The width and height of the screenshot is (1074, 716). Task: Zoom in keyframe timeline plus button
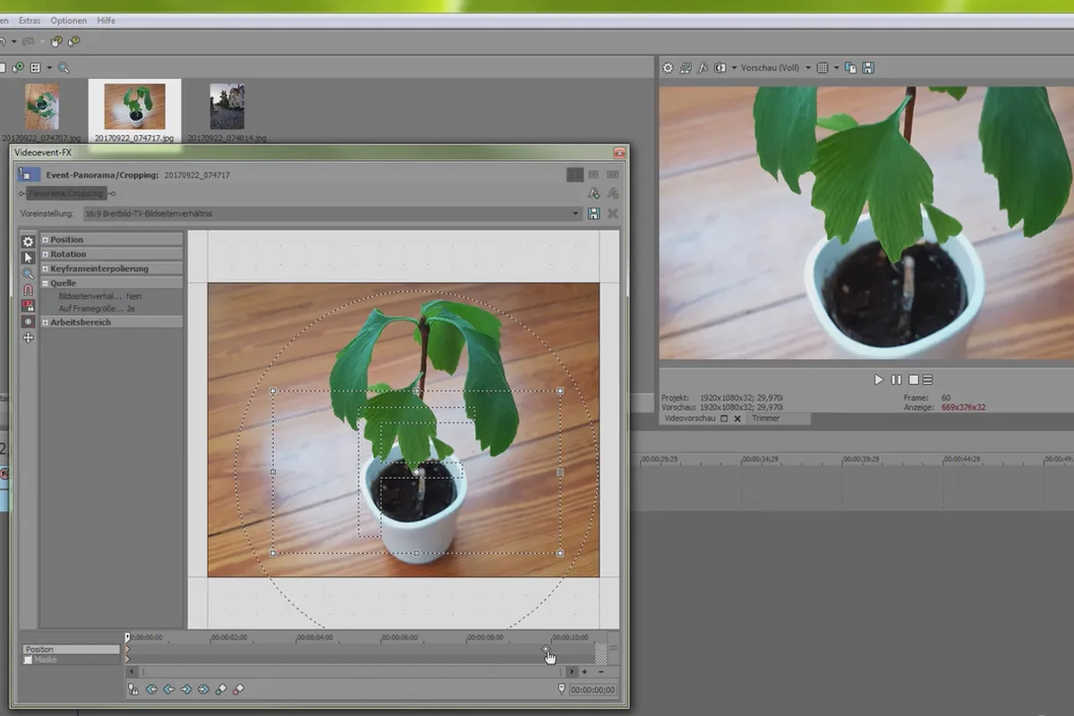coord(584,671)
